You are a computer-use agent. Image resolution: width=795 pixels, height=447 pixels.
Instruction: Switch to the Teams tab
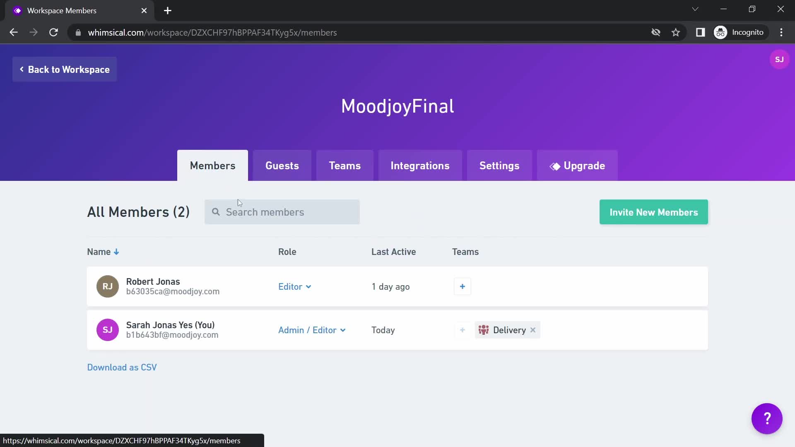pyautogui.click(x=344, y=166)
